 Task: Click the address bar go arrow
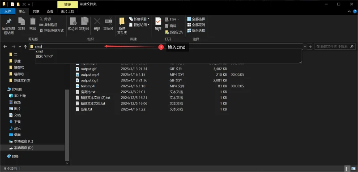point(310,47)
